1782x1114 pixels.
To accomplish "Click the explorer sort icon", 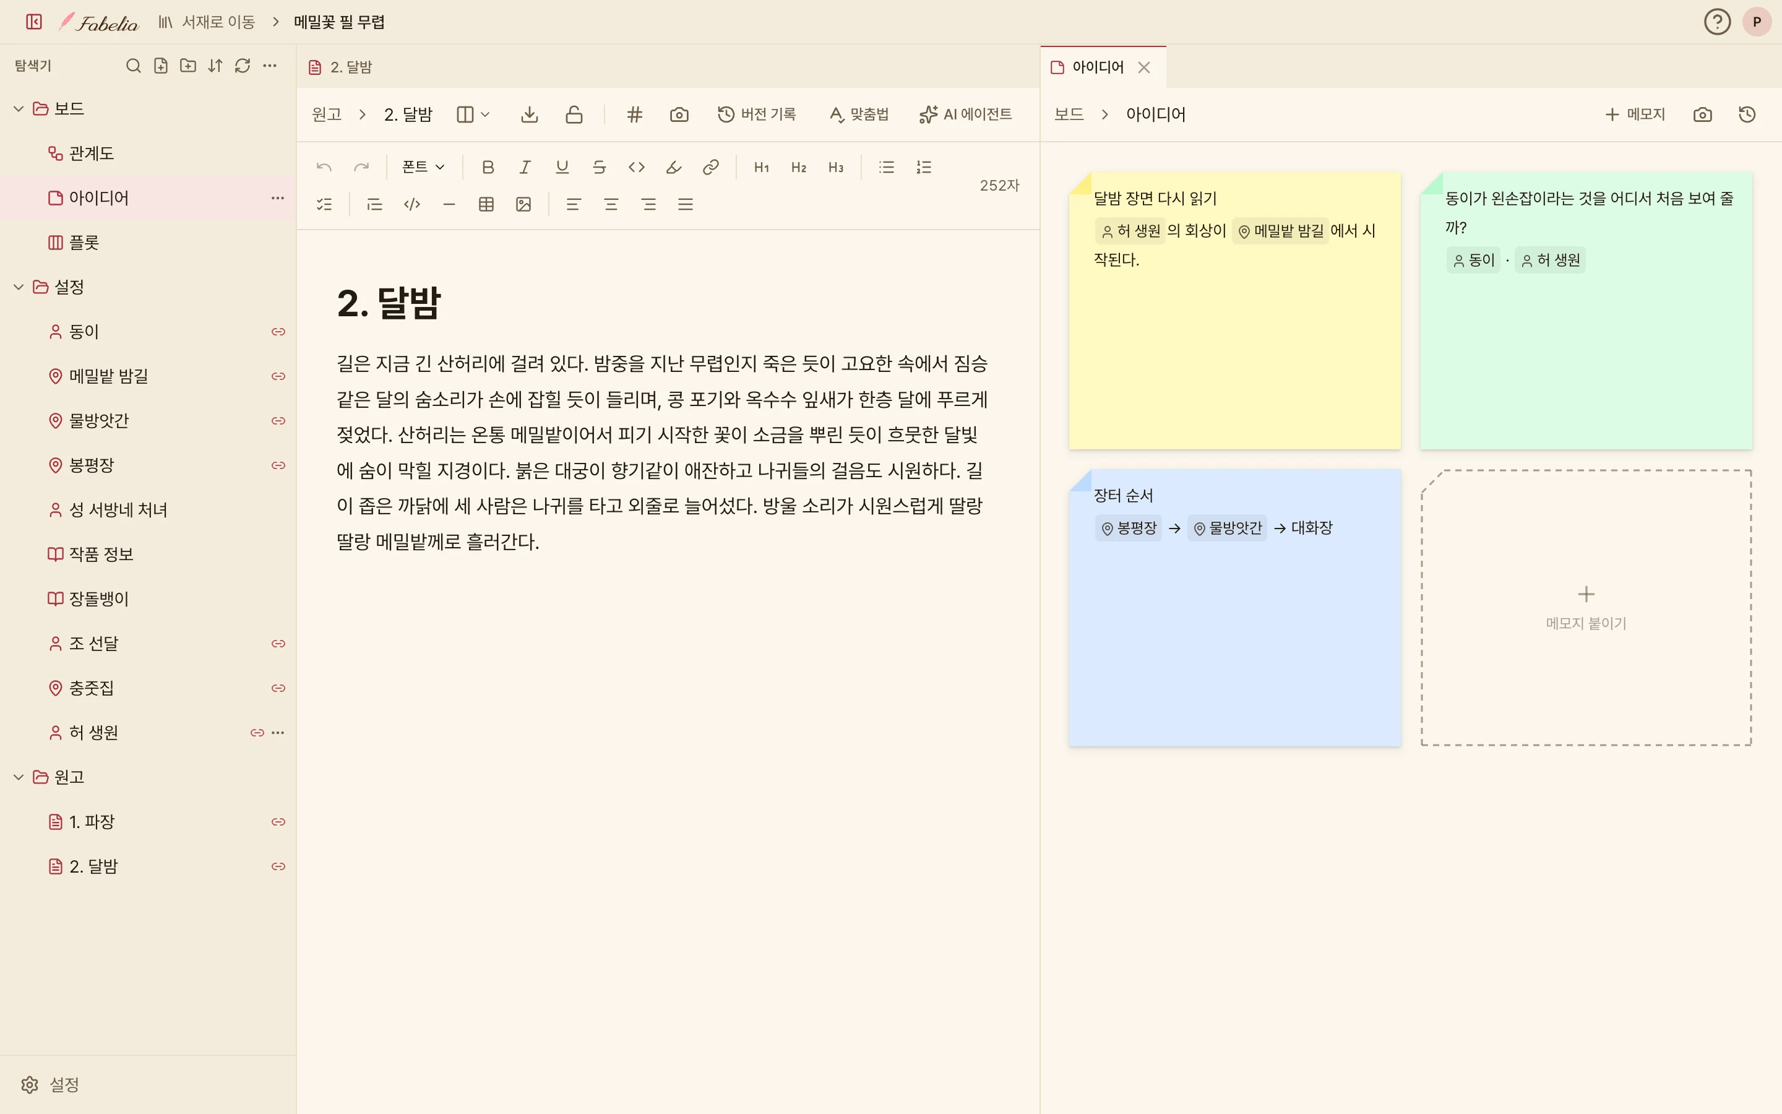I will pos(215,66).
